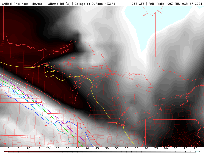Click the 95 value on the color scale
The height and width of the screenshot is (153, 204).
tap(195, 148)
